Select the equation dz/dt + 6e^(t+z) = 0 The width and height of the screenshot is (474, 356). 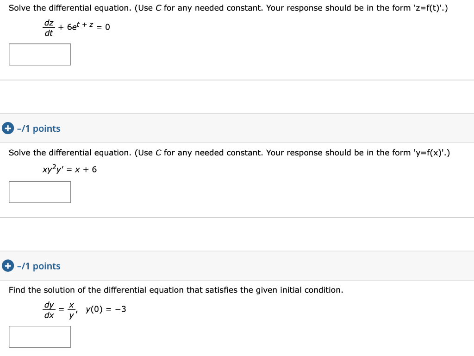click(76, 27)
